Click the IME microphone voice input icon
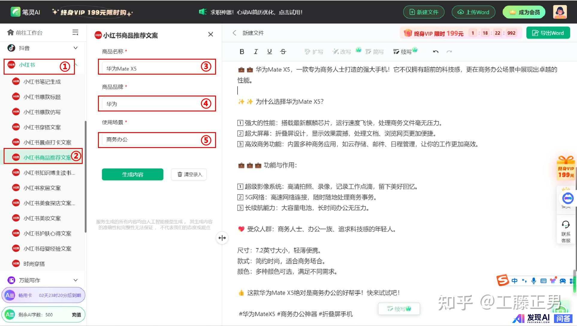 (534, 281)
